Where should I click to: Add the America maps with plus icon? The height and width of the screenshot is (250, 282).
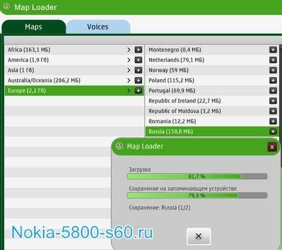click(x=139, y=60)
